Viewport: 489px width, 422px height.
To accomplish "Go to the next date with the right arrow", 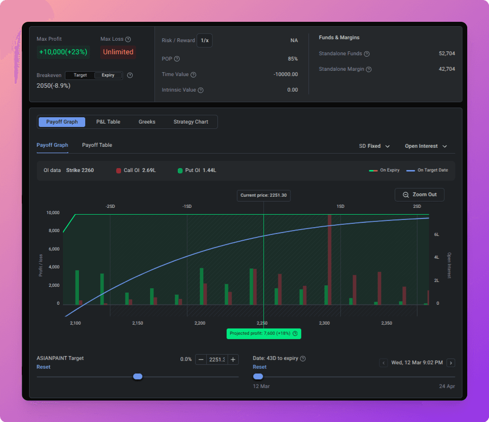I will [451, 363].
